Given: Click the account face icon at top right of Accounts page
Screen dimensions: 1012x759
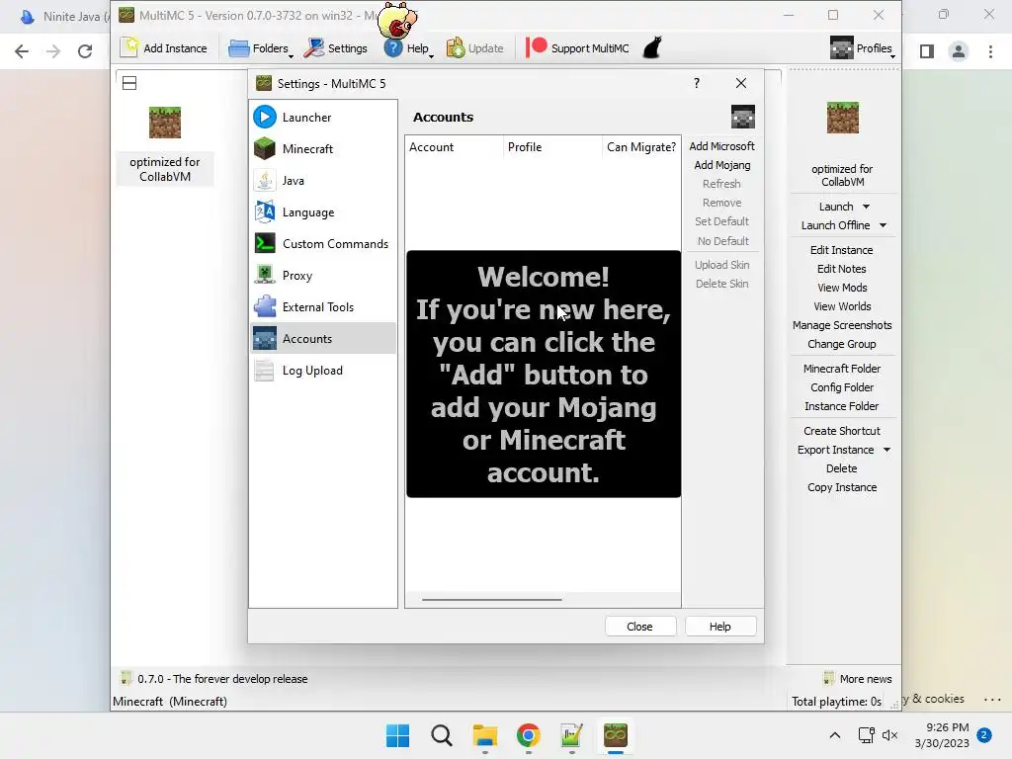Looking at the screenshot, I should 743,117.
